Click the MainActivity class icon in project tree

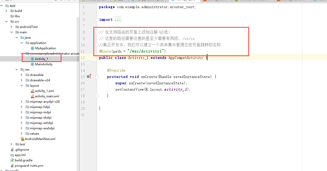click(x=32, y=64)
